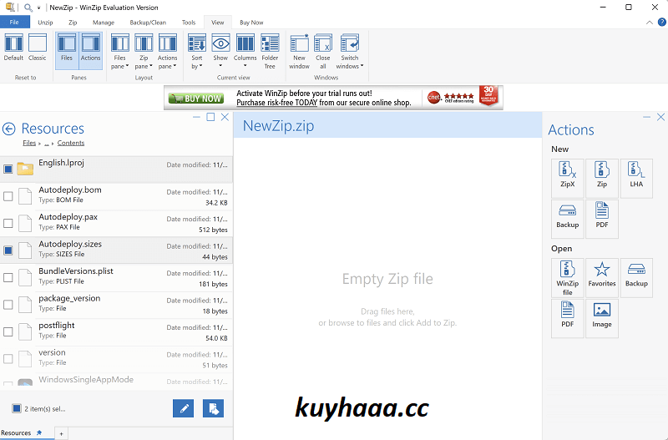The image size is (668, 440).
Task: Collapse the ribbon with chevron
Action: click(650, 23)
